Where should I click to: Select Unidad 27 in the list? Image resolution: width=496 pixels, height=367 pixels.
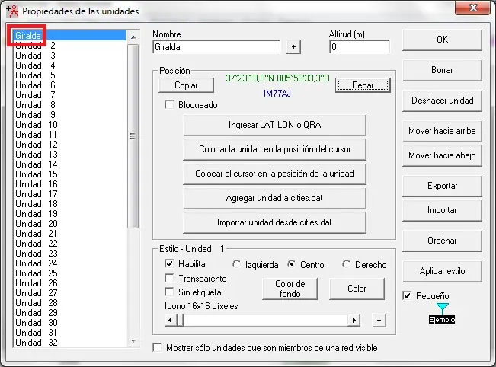tap(69, 293)
